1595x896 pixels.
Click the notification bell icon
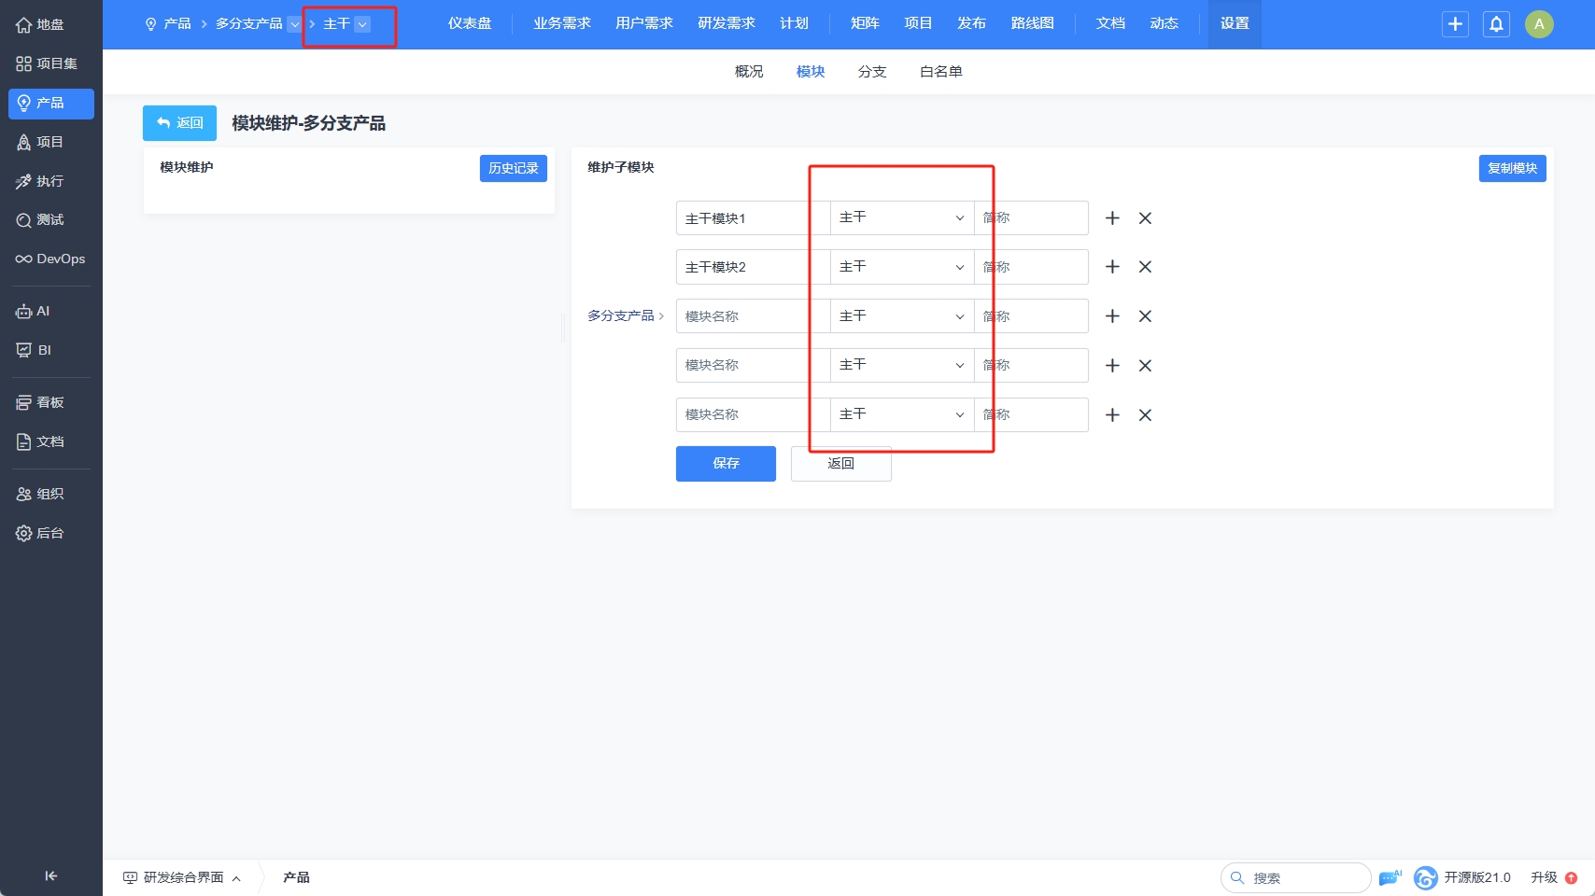1496,24
